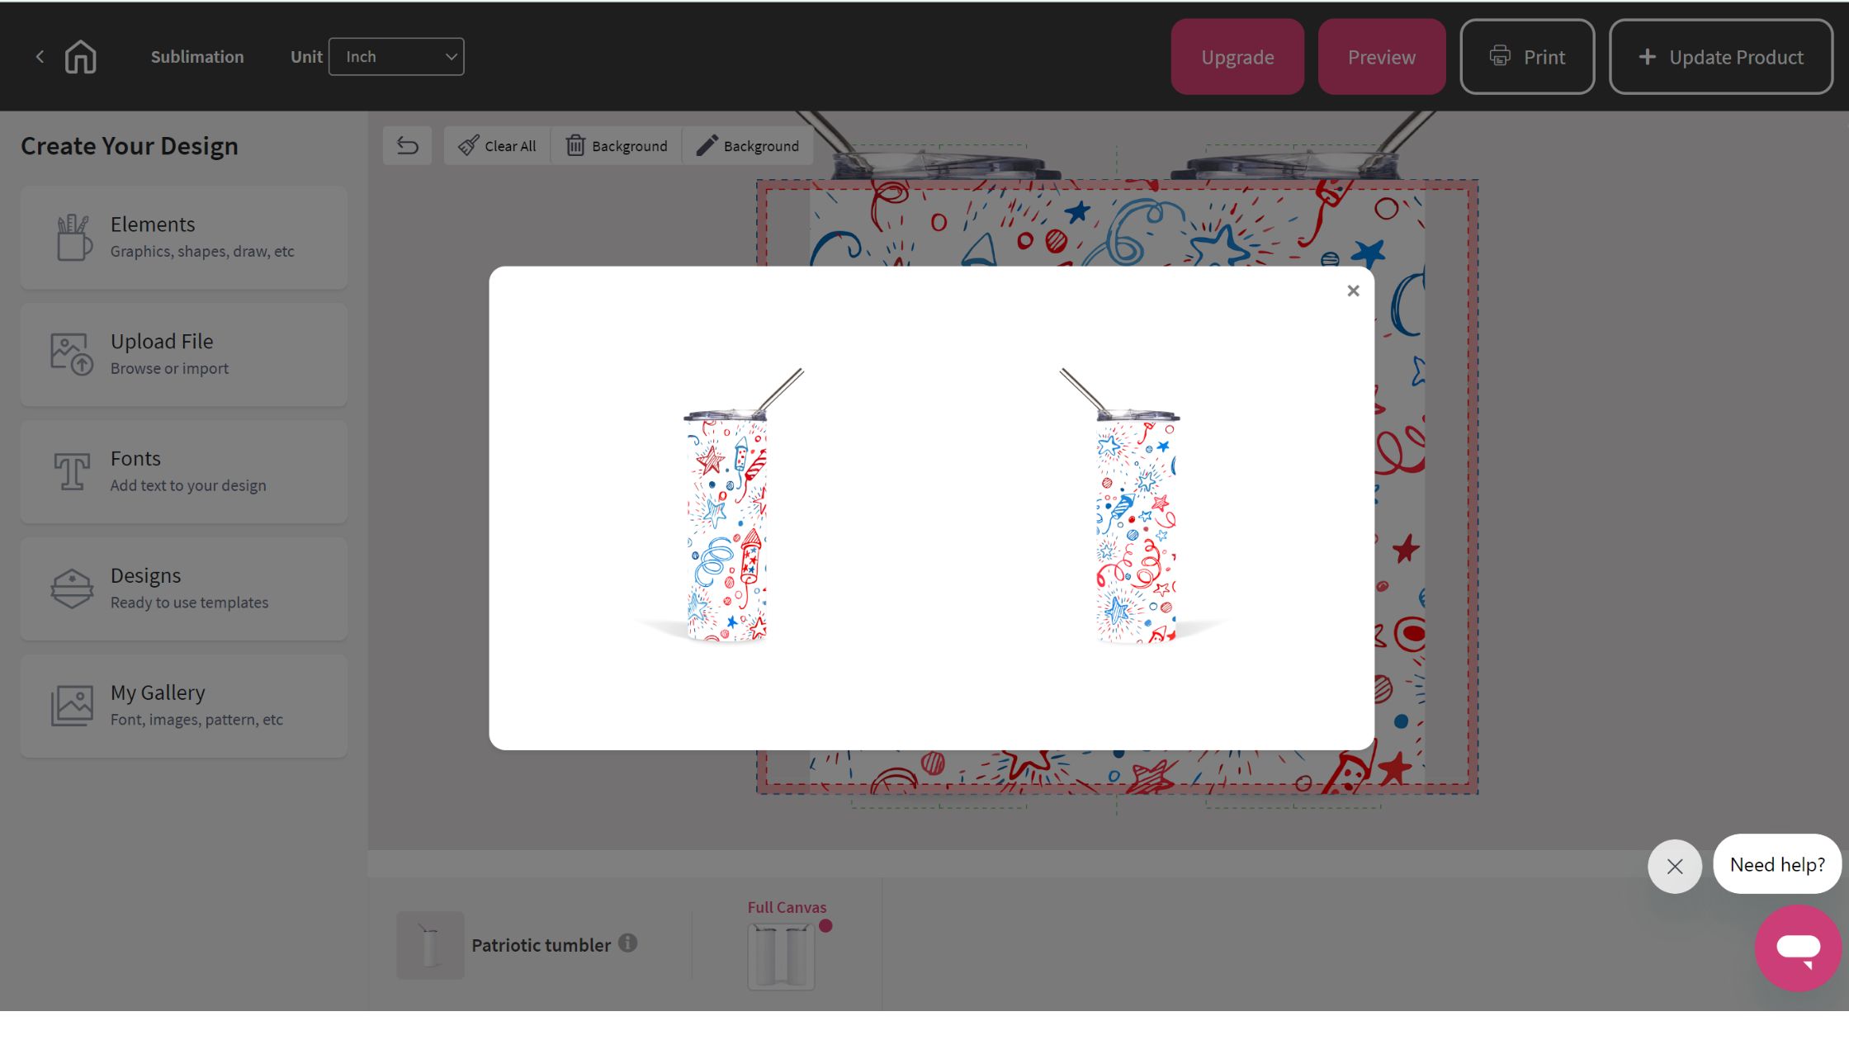Click the Upgrade button

[x=1237, y=57]
